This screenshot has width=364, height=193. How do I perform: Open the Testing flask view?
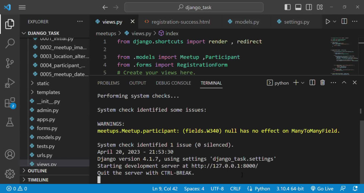9,122
